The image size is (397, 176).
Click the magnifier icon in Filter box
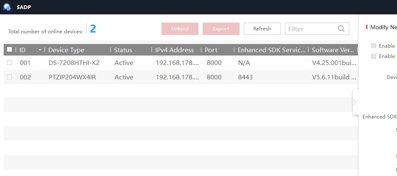341,29
